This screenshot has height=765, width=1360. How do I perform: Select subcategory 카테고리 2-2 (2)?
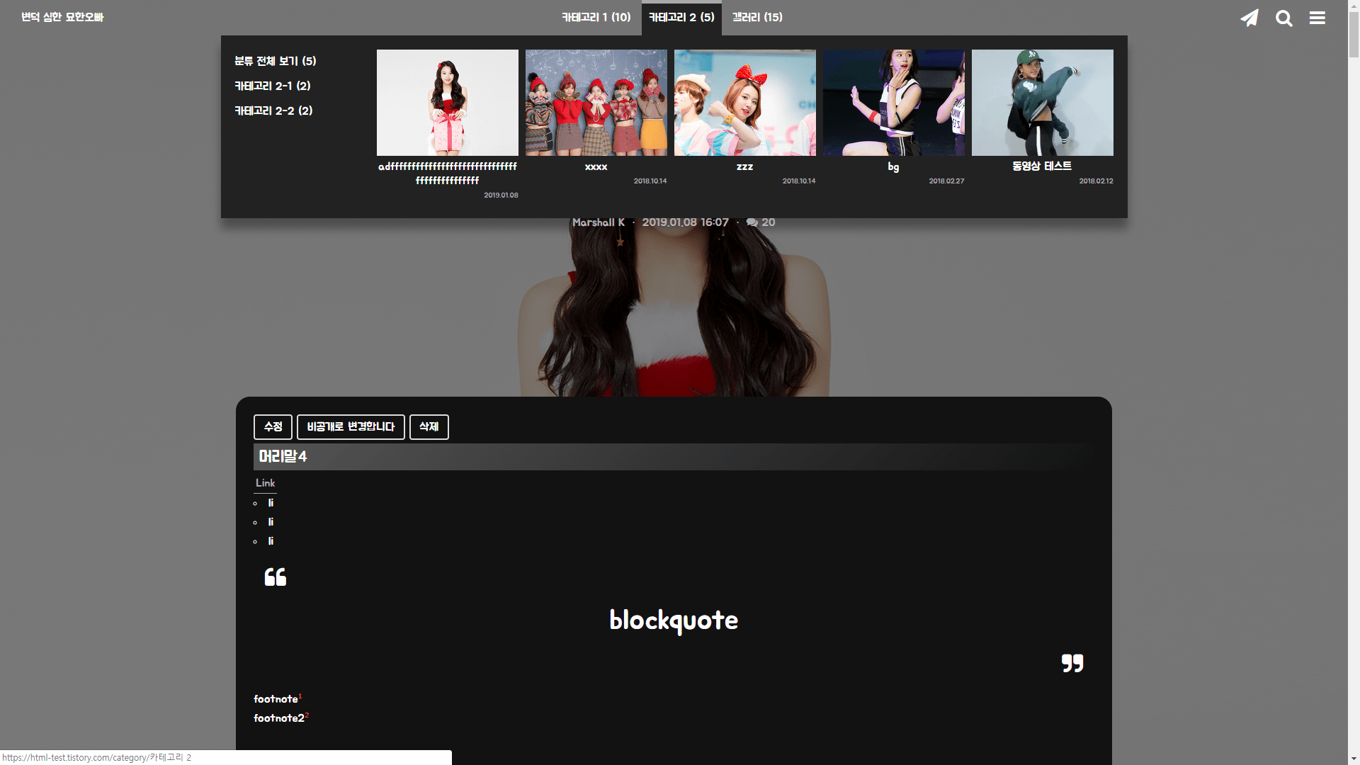point(273,110)
